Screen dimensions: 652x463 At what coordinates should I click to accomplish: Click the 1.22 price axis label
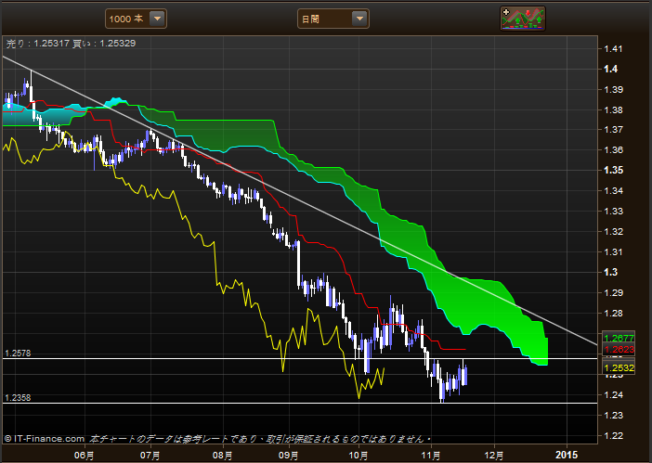pos(613,435)
